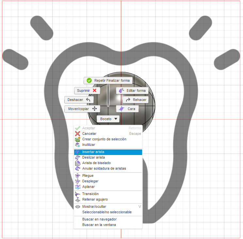The image size is (243, 239).
Task: Click the Aplanar flatten icon
Action: pos(78,187)
